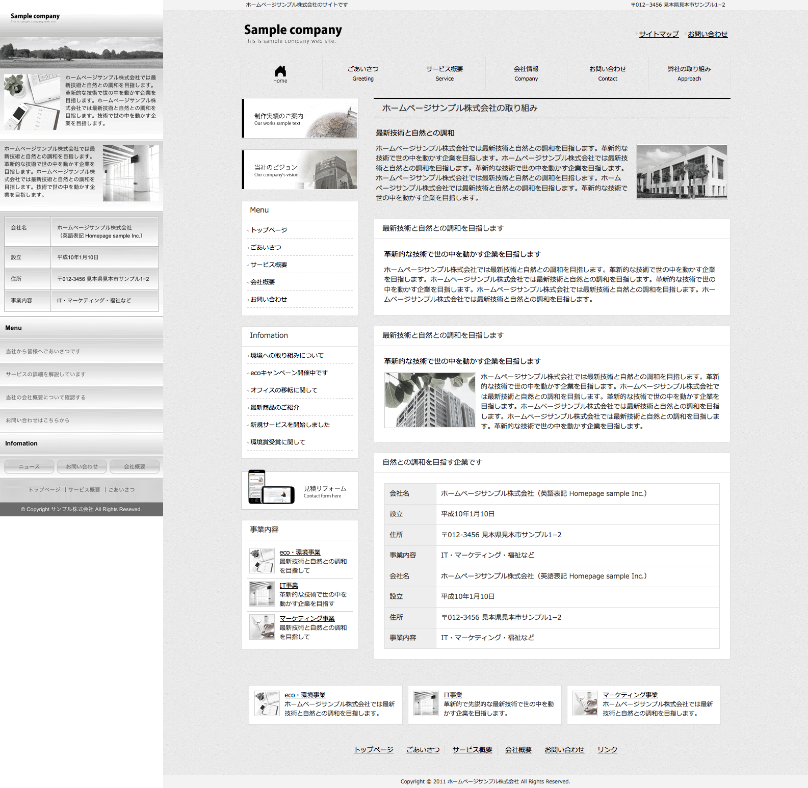Screen dimensions: 808x788
Task: Click the Home house icon
Action: (280, 71)
